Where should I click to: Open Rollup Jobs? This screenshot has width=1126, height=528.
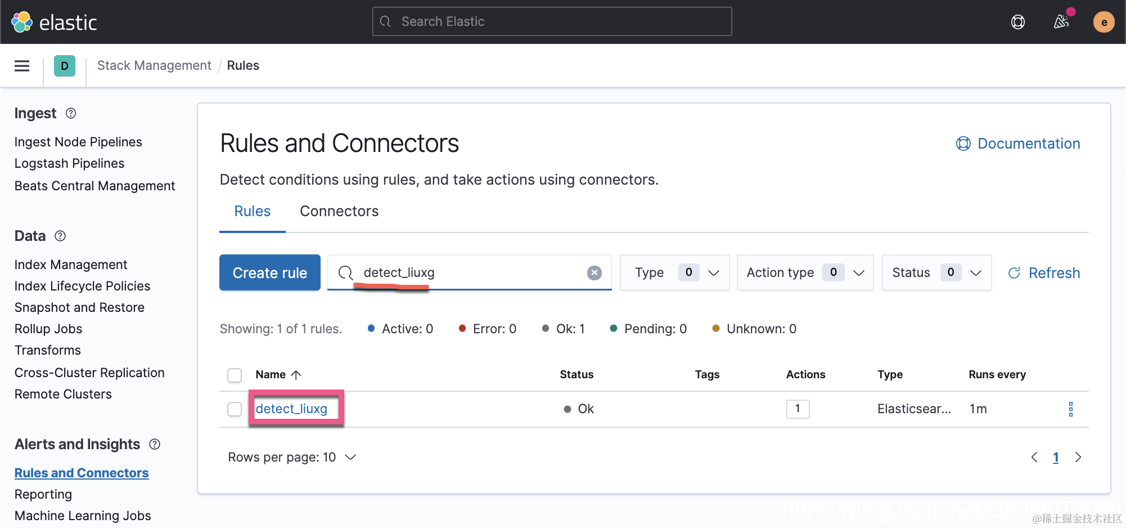click(x=48, y=329)
